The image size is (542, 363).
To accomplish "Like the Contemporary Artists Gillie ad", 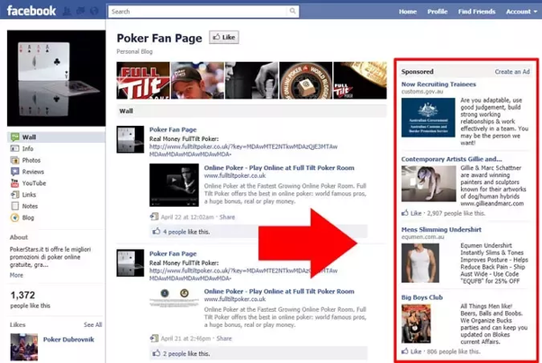I will [414, 213].
